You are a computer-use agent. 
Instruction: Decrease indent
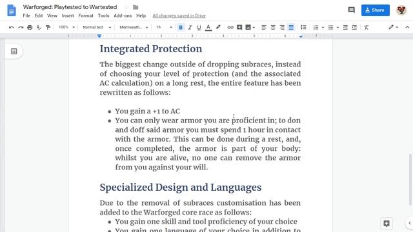click(x=345, y=27)
